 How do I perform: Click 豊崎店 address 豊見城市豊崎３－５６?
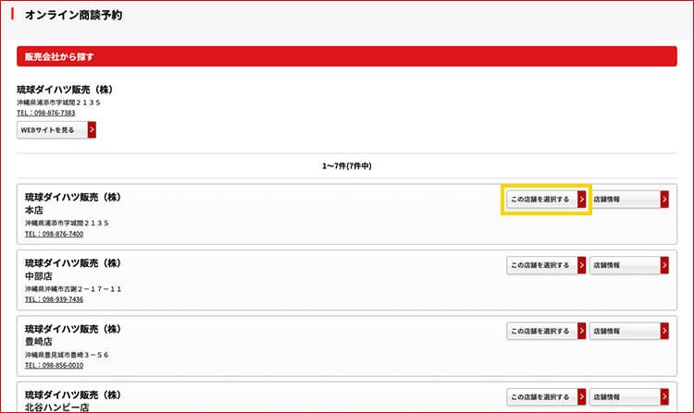coord(67,355)
